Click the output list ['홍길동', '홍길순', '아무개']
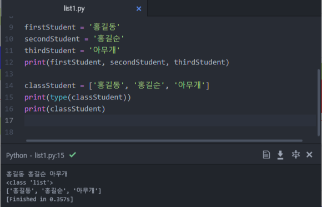The width and height of the screenshot is (322, 207). pos(54,191)
